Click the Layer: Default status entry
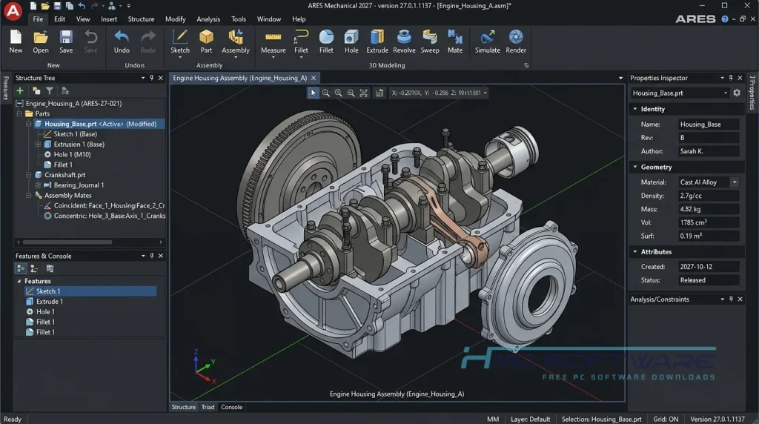Image resolution: width=759 pixels, height=424 pixels. pyautogui.click(x=530, y=419)
